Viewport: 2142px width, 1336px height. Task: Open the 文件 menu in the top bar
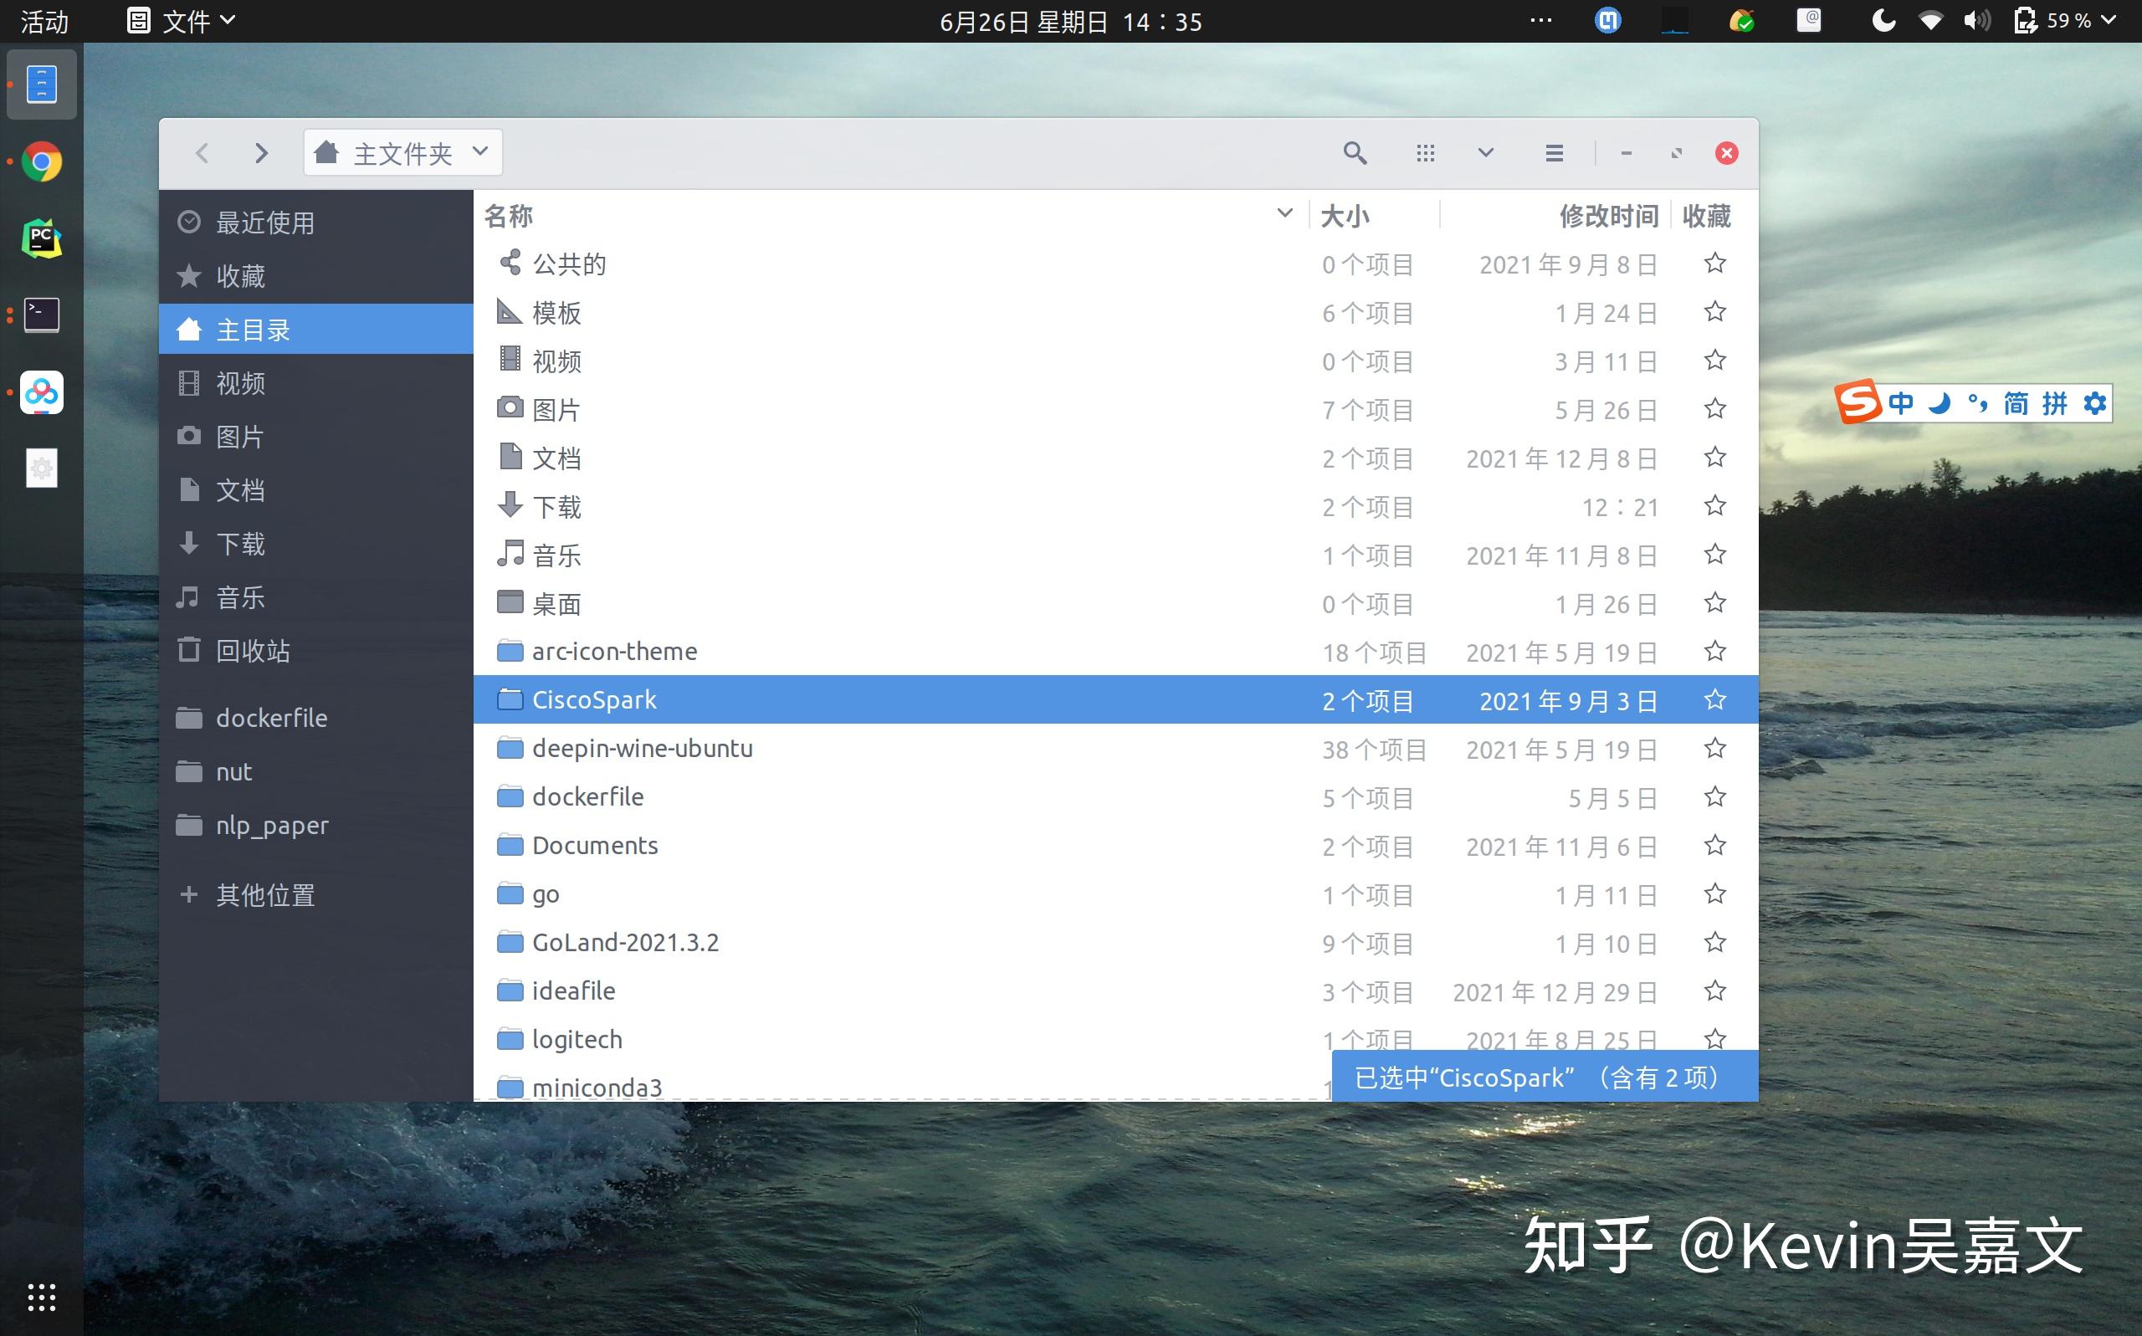coord(186,20)
